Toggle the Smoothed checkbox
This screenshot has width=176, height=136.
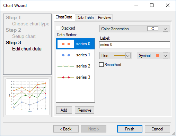pos(101,65)
